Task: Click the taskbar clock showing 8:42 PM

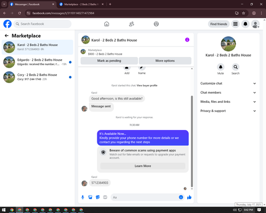Action: click(248, 210)
